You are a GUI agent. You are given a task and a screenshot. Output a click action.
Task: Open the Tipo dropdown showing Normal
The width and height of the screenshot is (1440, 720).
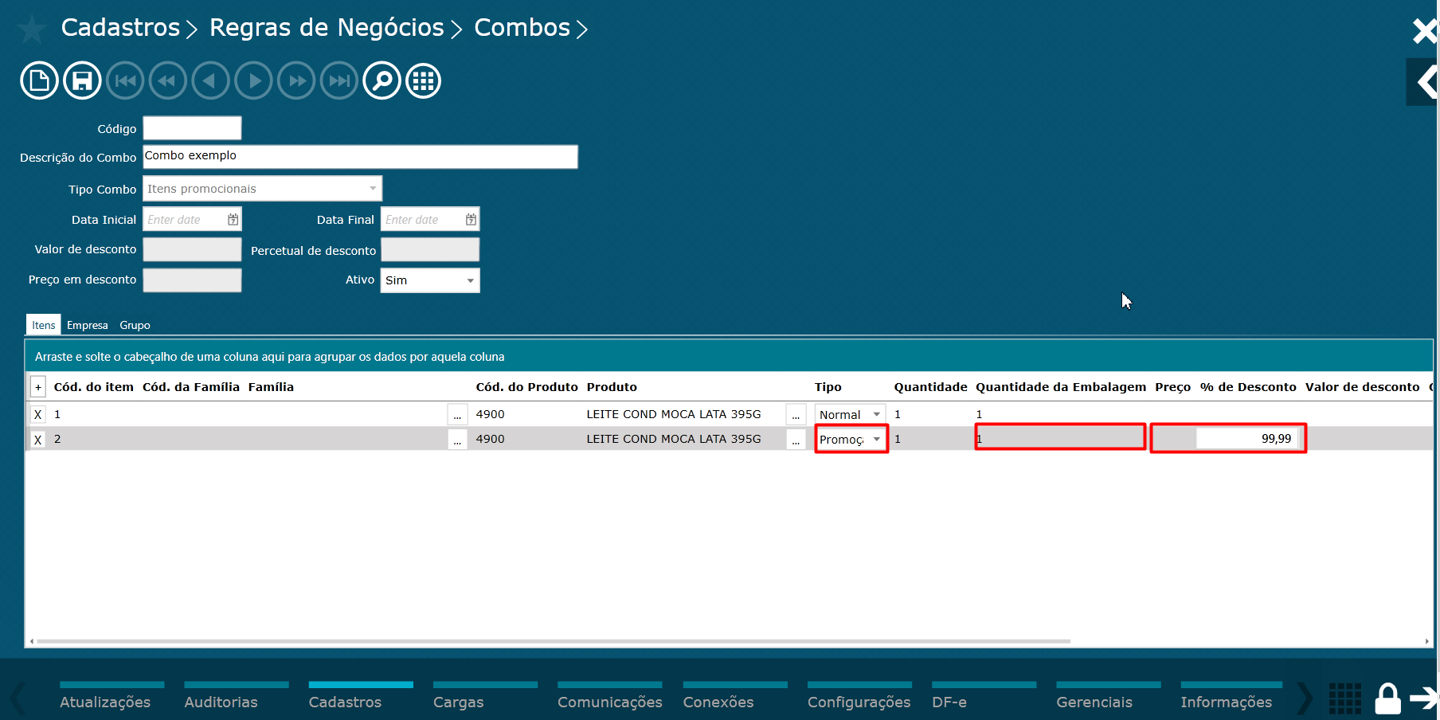(x=850, y=414)
